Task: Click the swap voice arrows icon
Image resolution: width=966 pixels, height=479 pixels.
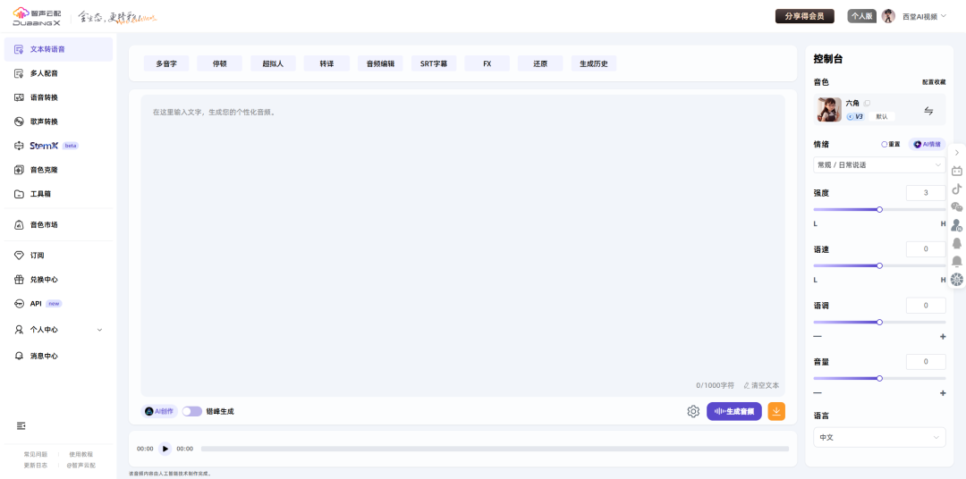Action: 928,111
